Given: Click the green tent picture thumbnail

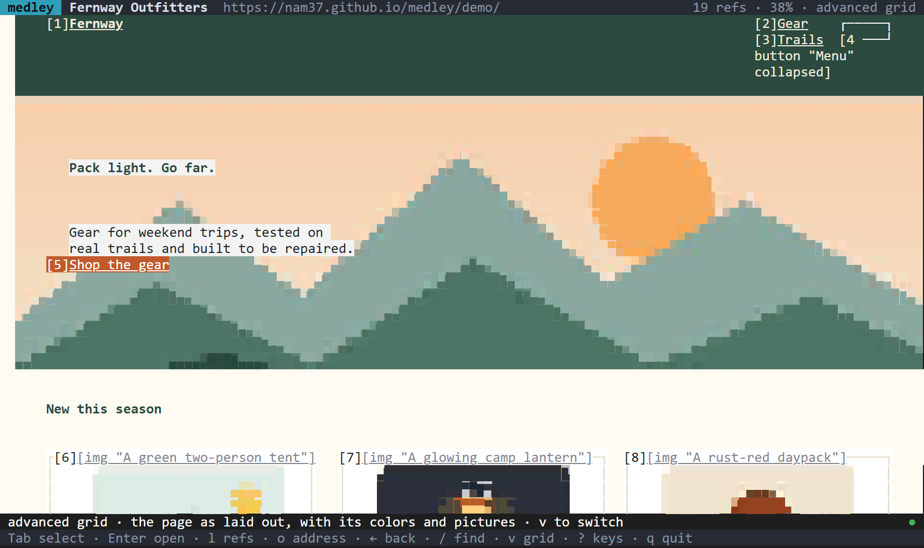Looking at the screenshot, I should point(188,490).
